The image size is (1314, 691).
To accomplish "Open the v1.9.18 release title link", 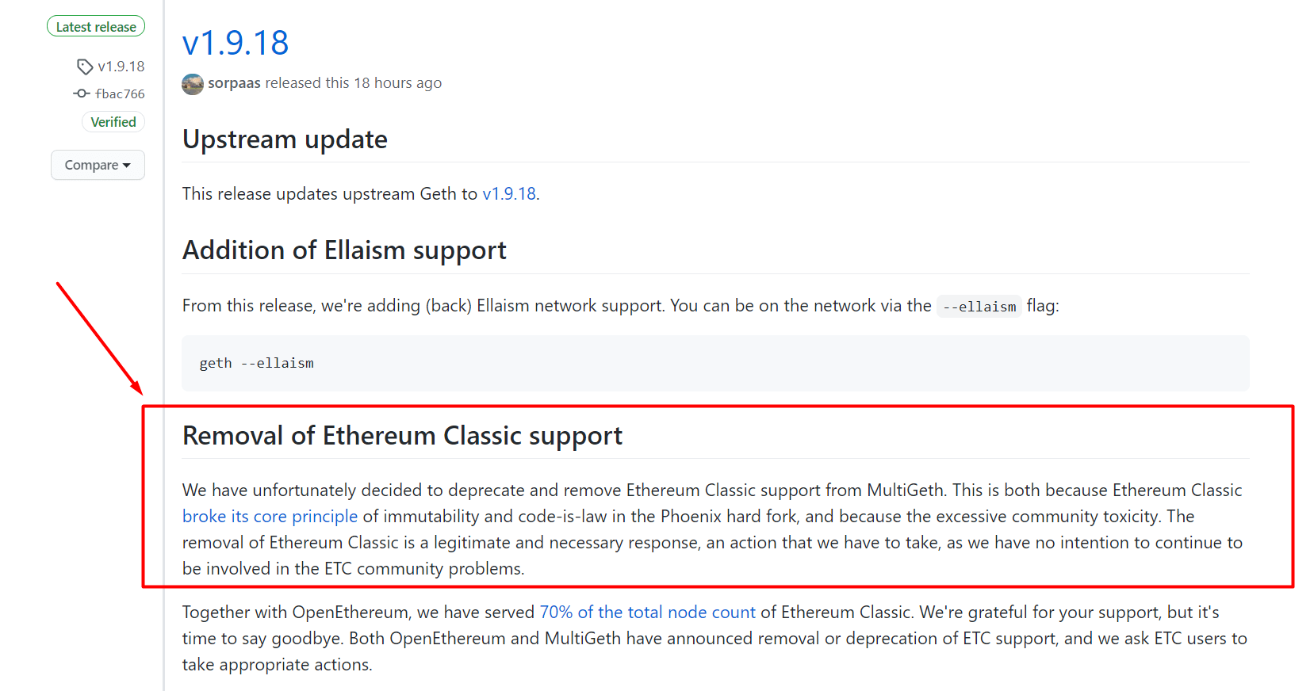I will pos(236,43).
